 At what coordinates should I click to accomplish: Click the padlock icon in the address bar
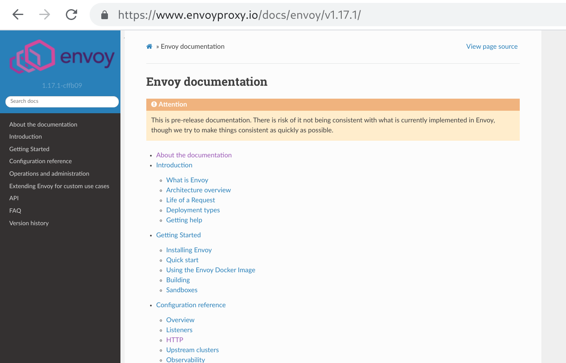[105, 15]
